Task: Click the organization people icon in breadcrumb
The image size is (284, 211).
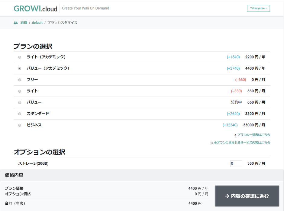Action: click(x=16, y=23)
